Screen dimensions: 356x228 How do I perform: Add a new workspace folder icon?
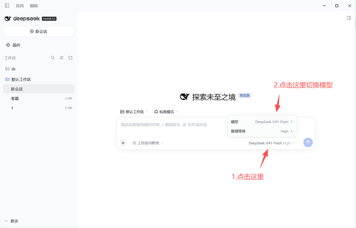[x=70, y=58]
